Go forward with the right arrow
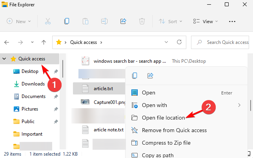 coord(20,42)
